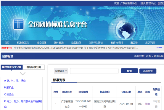Click standard name 医院全光网络建设规范
Viewport: 164px width, 110px height.
pyautogui.click(x=105, y=104)
